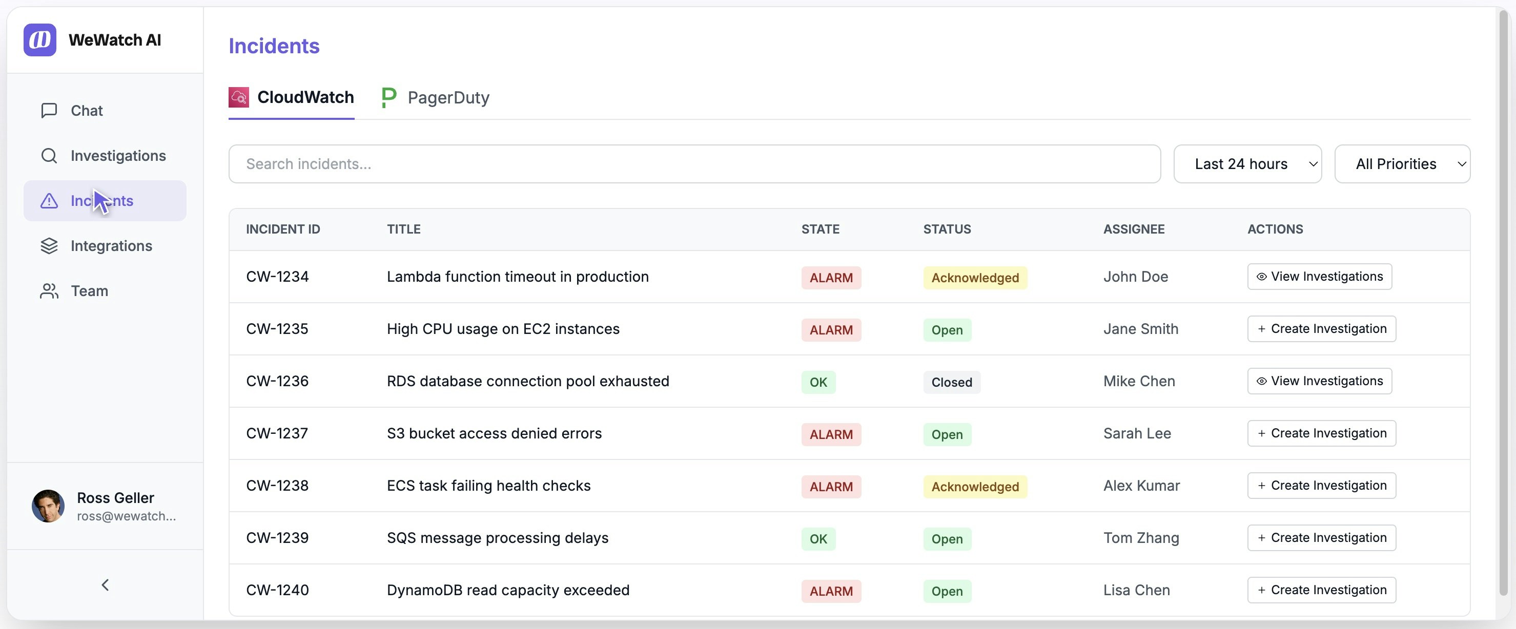
Task: Open the Last 24 hours dropdown
Action: click(x=1247, y=163)
